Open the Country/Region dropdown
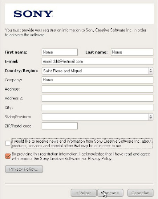158x199 pixels. (97, 71)
